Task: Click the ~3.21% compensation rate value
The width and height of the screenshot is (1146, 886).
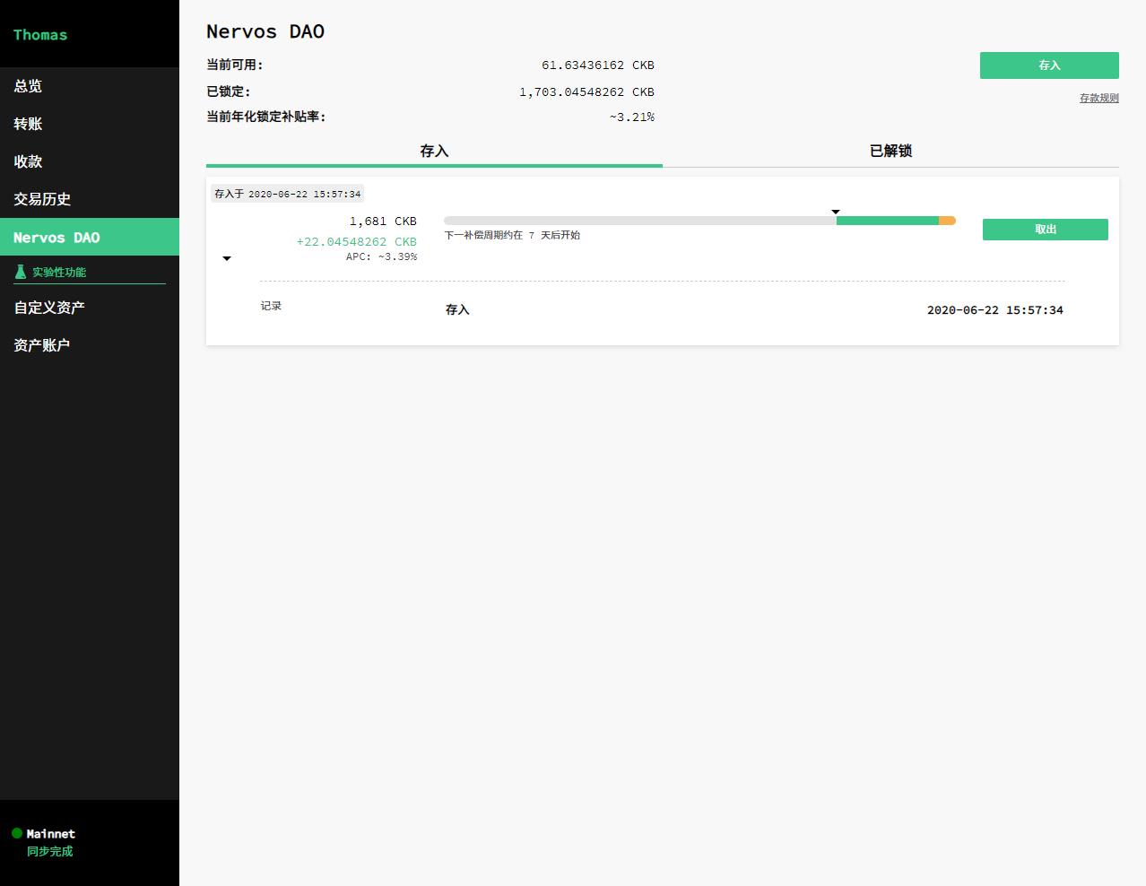Action: click(x=632, y=117)
